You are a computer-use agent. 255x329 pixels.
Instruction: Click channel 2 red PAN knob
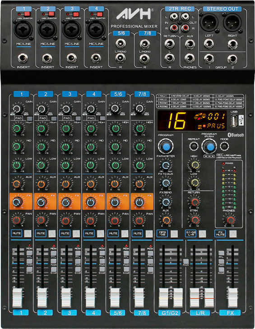[x=41, y=220]
